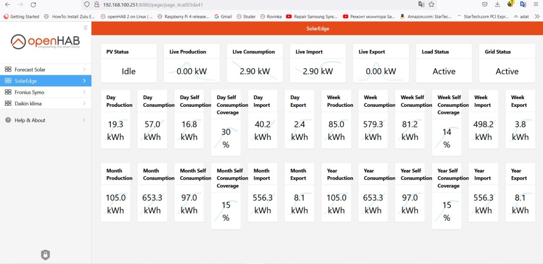The height and width of the screenshot is (264, 543).
Task: Expand the Fronius Symo chevron arrow
Action: click(x=84, y=92)
